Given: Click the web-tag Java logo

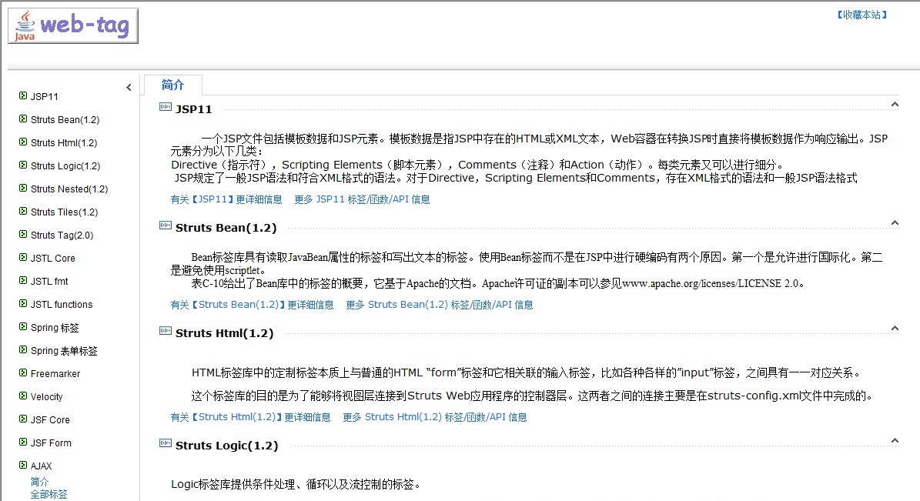Looking at the screenshot, I should [73, 26].
